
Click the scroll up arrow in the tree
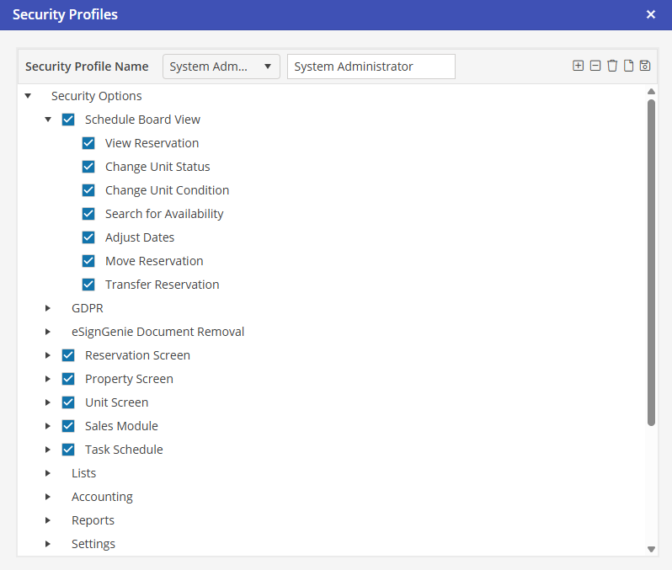click(651, 92)
